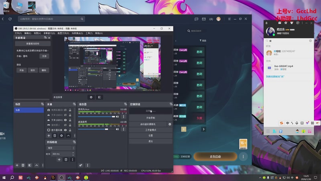Mute the 桌面音频 speaker icon
The image size is (321, 181).
pyautogui.click(x=117, y=129)
